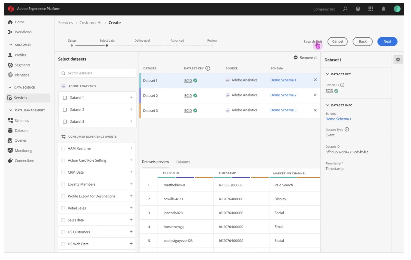
Task: Add Retail Sales with plus icon
Action: pos(131,208)
